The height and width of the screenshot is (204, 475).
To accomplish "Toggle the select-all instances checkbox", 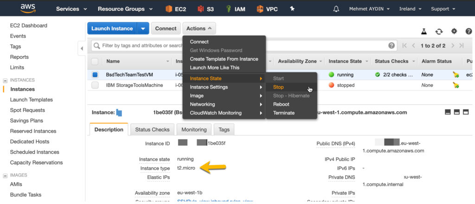I will point(95,62).
